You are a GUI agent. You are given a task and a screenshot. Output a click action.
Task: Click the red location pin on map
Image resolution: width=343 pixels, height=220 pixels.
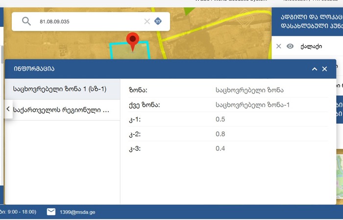tap(133, 42)
